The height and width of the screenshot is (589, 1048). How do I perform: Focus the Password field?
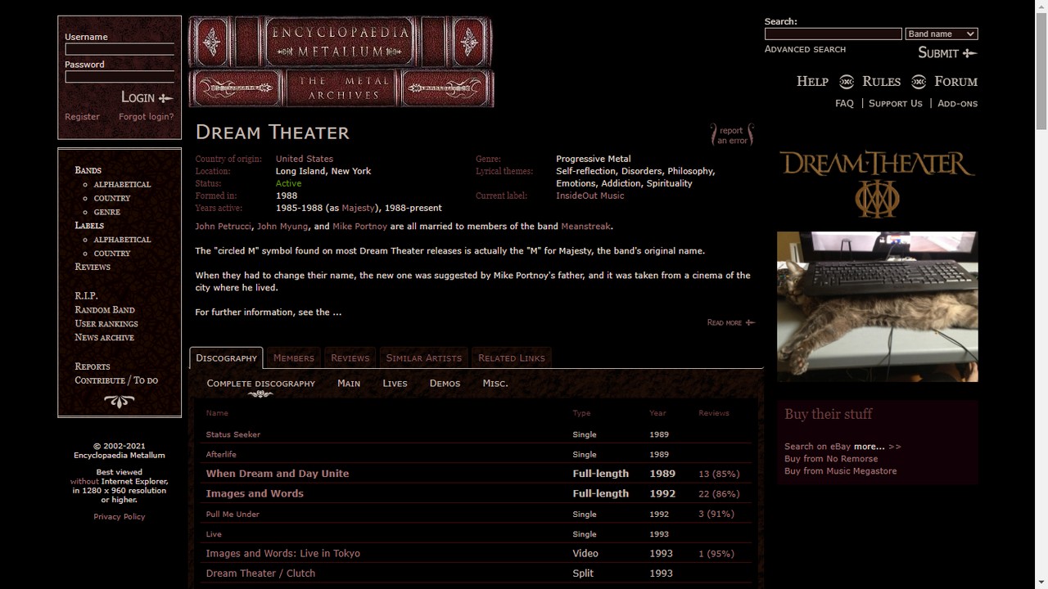(x=120, y=77)
